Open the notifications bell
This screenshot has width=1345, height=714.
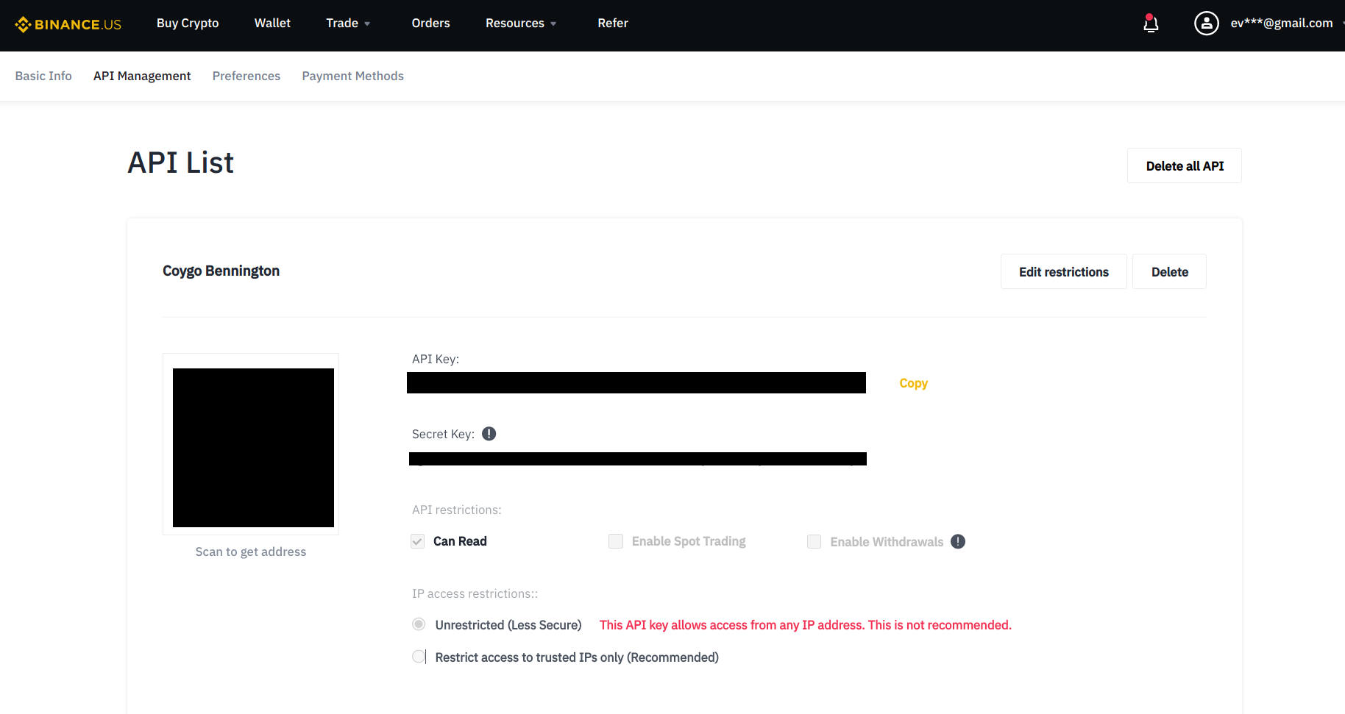(1151, 24)
